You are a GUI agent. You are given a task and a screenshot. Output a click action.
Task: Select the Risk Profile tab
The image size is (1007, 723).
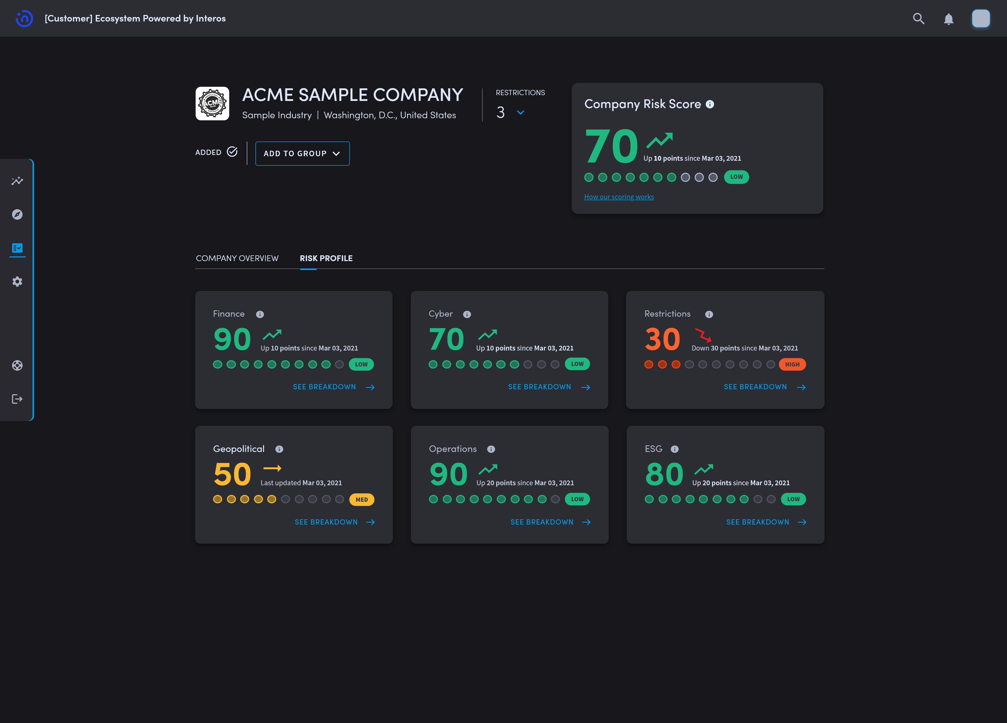(326, 258)
